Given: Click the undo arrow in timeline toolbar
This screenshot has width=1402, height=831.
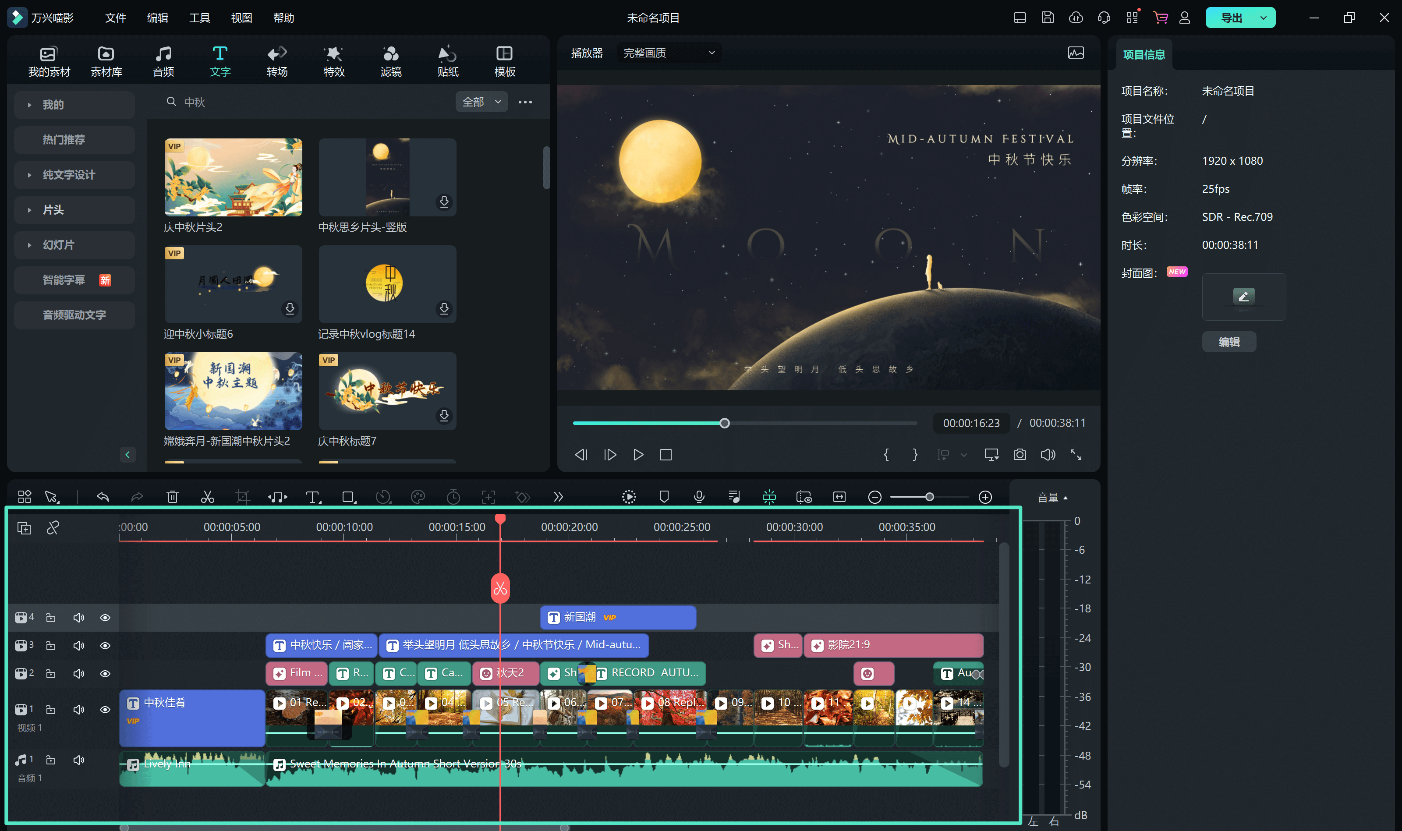Looking at the screenshot, I should tap(103, 497).
